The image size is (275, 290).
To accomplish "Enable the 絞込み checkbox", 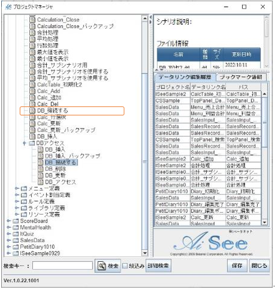I will 125,266.
